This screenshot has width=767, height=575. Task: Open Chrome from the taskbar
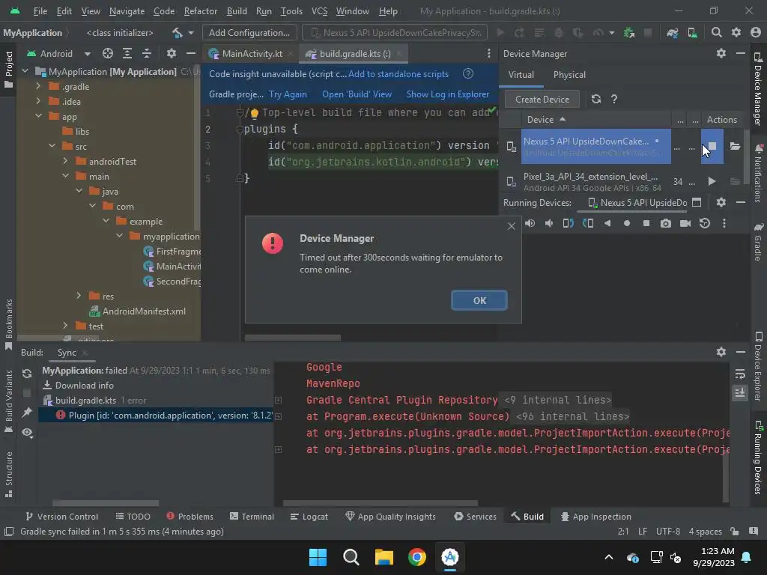416,557
